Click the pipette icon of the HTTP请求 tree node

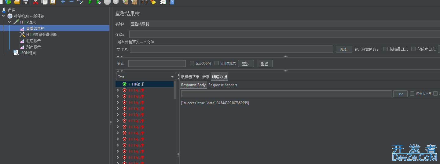coord(16,22)
